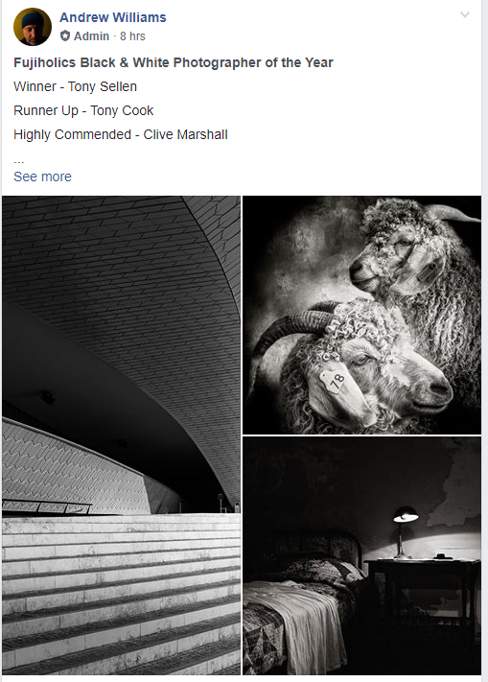This screenshot has height=682, width=488.
Task: Click the Admin shield badge icon
Action: point(65,35)
